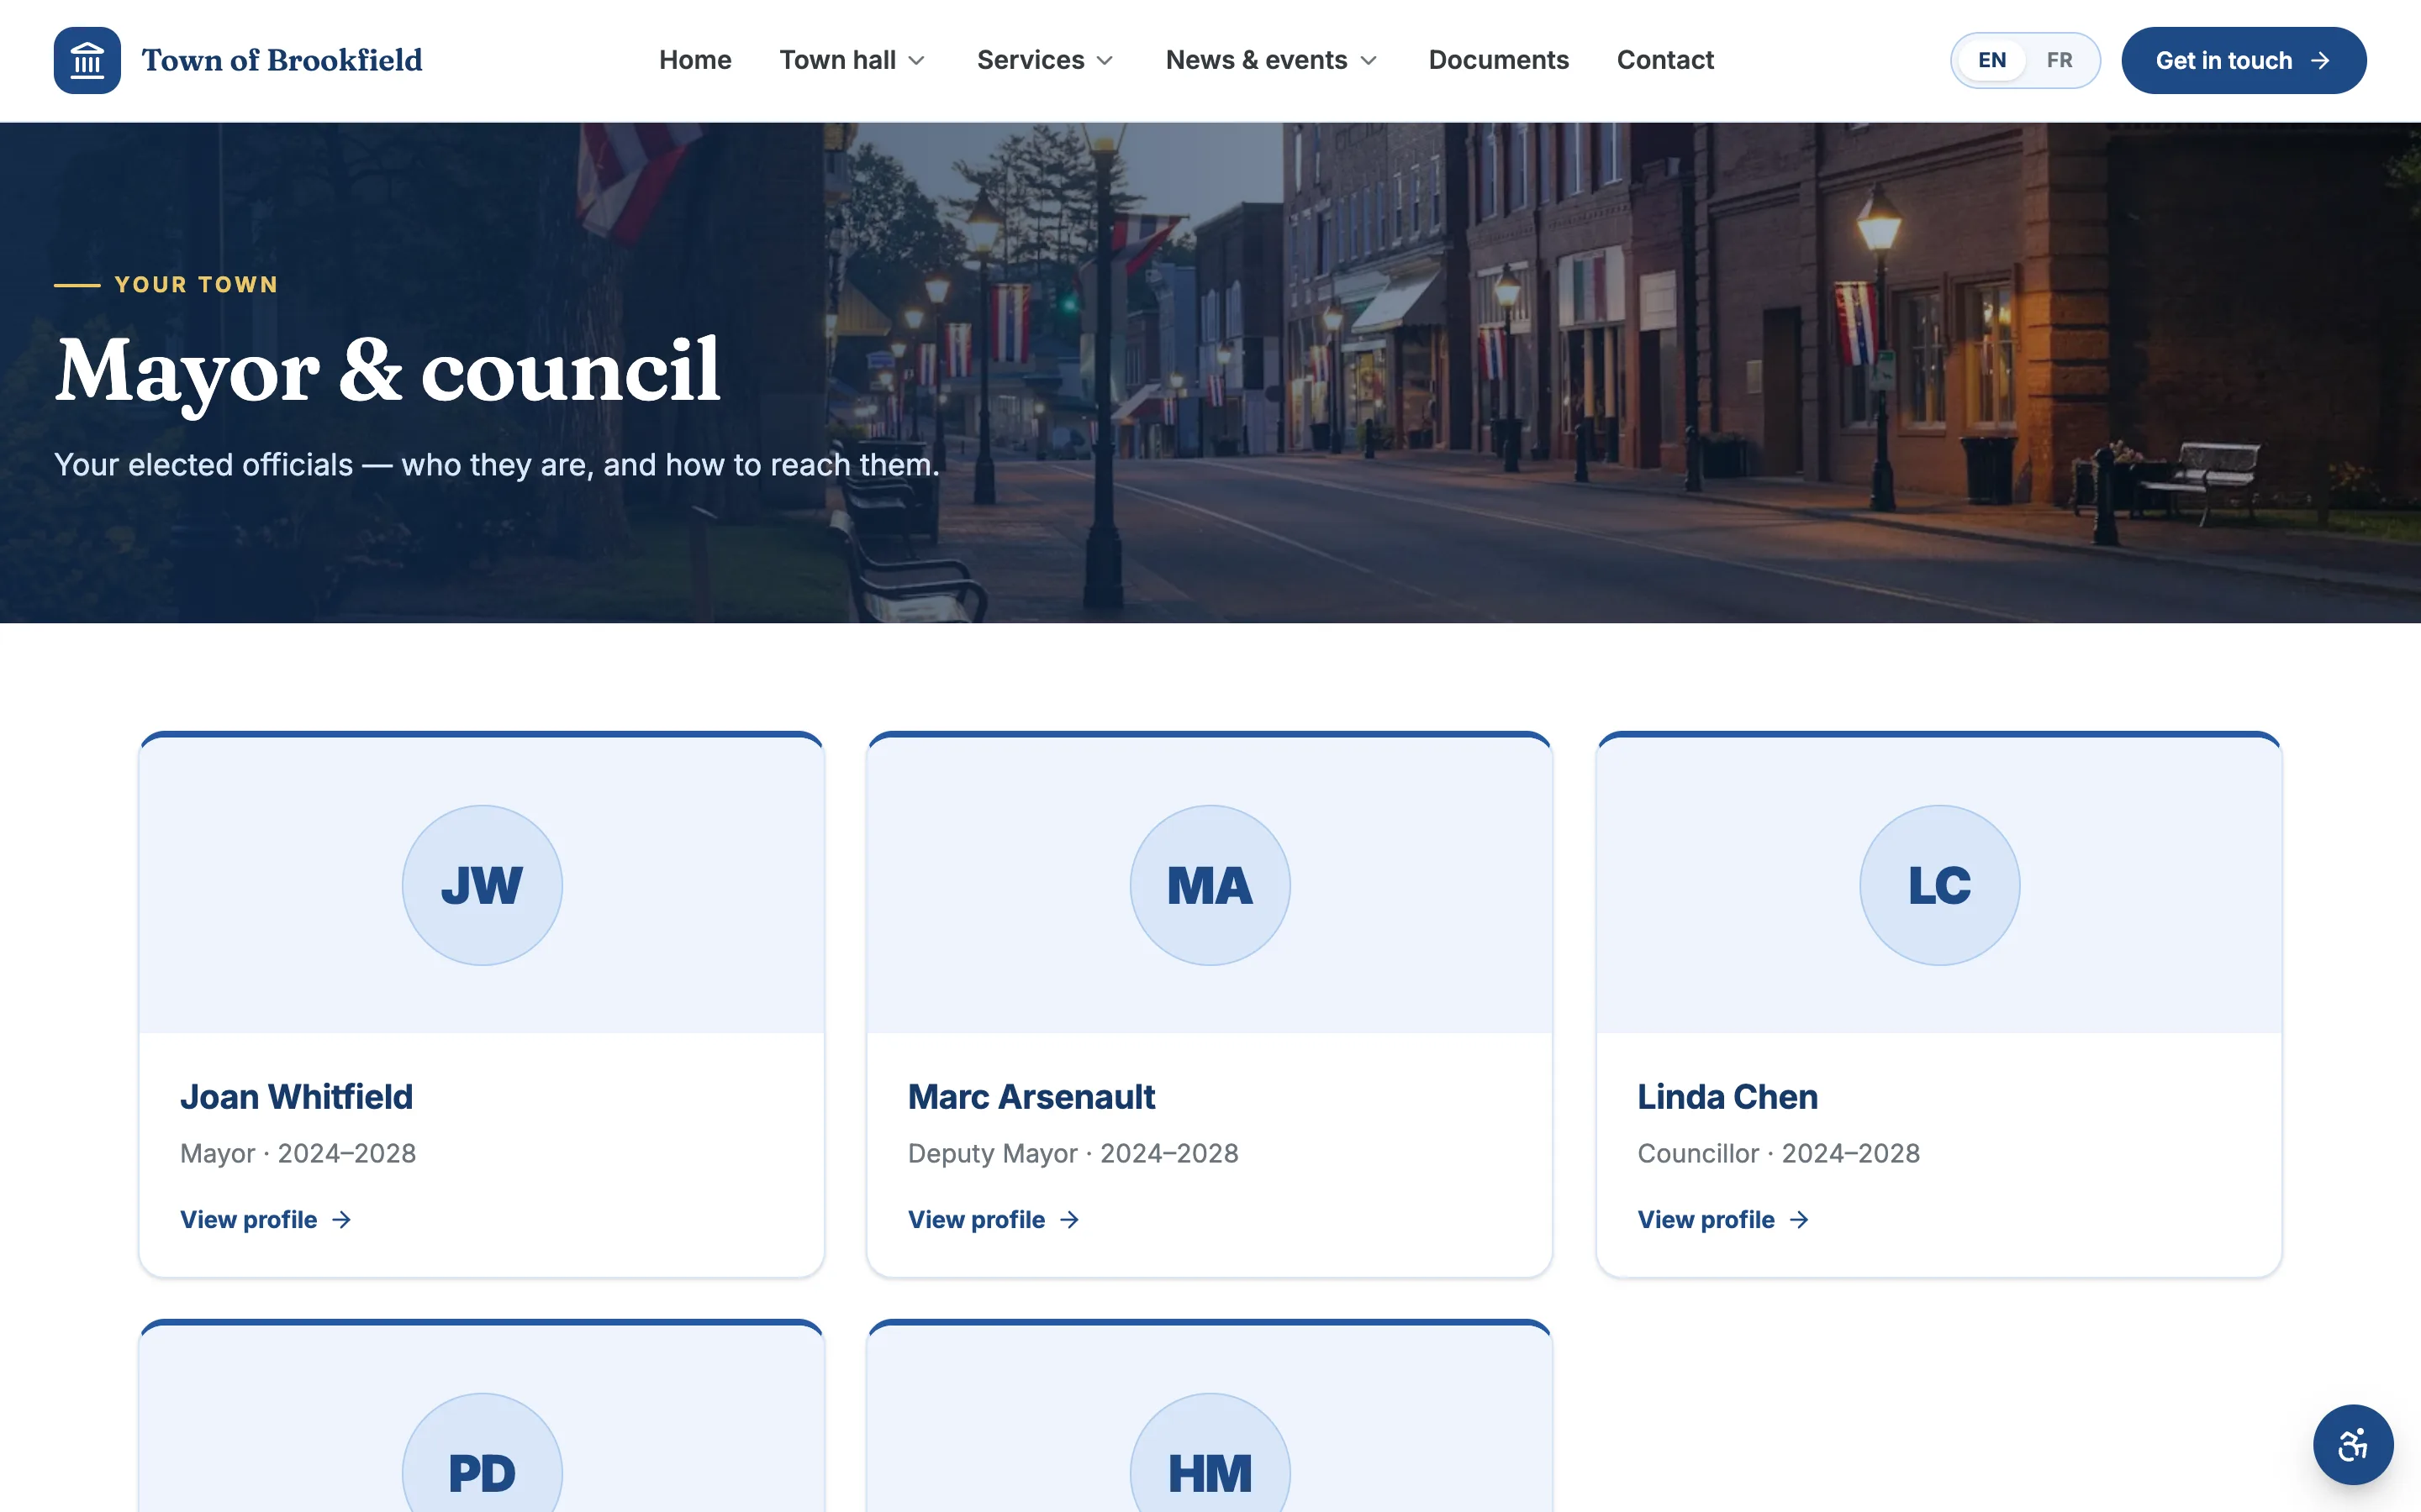Click the Town of Brookfield site title
Viewport: 2421px width, 1512px height.
point(282,60)
